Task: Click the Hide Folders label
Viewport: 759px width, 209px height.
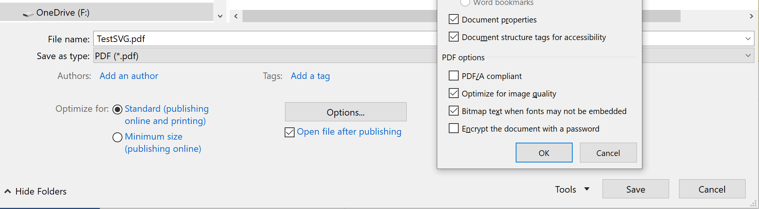Action: [41, 191]
